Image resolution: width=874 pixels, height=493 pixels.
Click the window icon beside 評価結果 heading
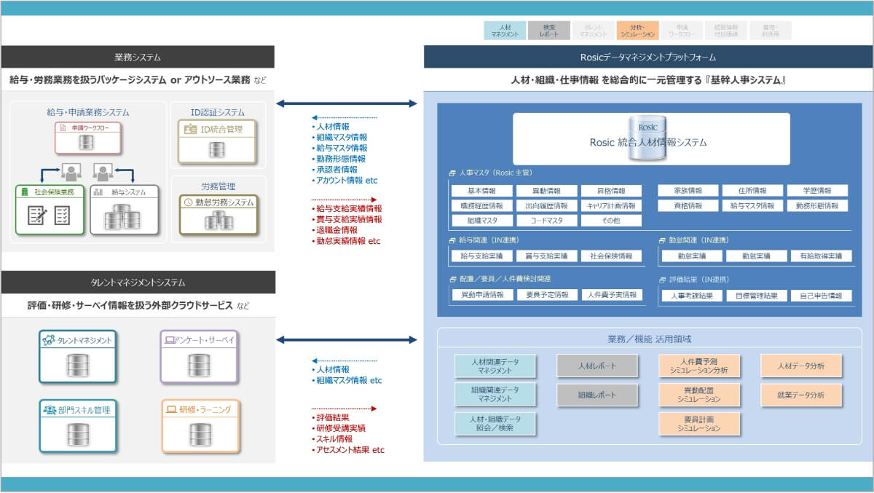click(x=661, y=279)
